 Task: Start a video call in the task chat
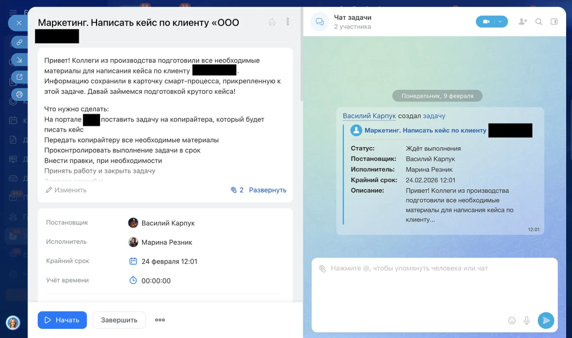(x=487, y=21)
